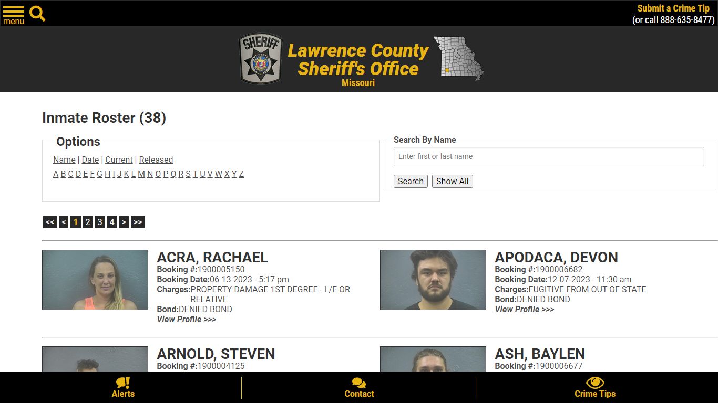Show Released inmates
The height and width of the screenshot is (403, 718).
(156, 160)
